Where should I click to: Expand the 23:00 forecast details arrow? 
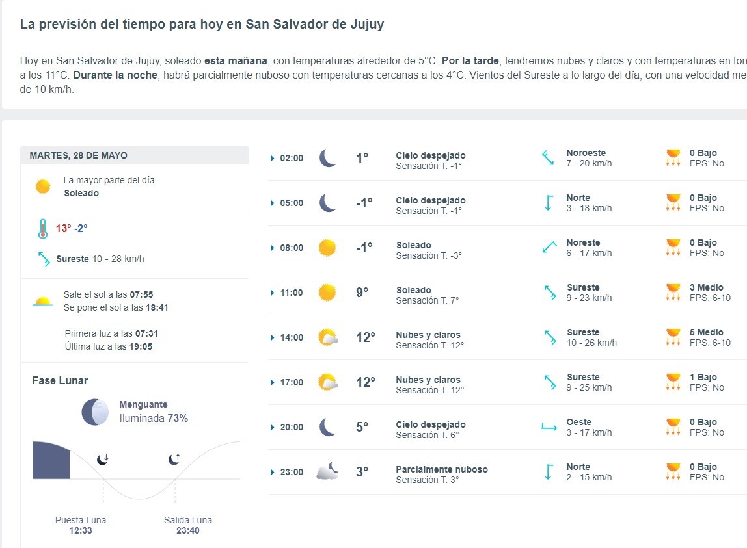(x=273, y=472)
